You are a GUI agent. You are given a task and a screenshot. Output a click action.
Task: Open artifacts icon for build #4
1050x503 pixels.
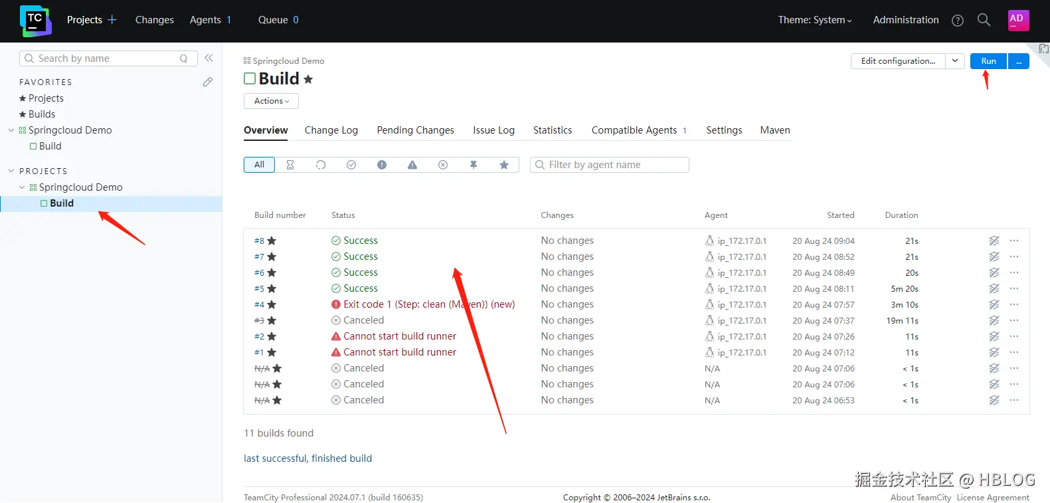(x=994, y=304)
